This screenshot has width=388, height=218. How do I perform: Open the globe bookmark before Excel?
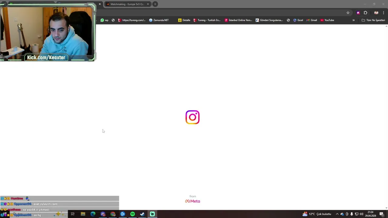pos(288,20)
